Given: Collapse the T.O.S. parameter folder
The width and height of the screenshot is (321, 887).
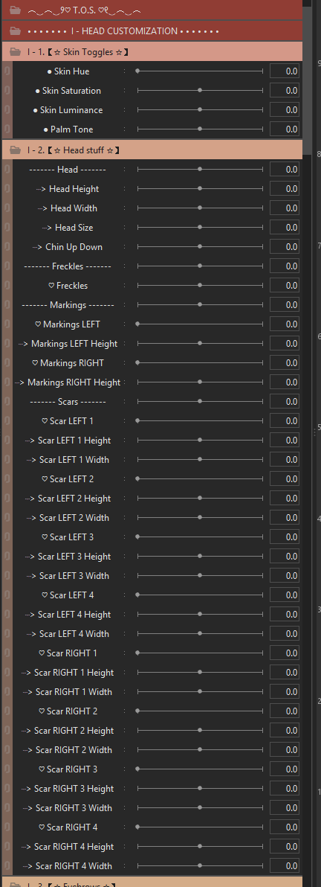Looking at the screenshot, I should click(x=16, y=10).
